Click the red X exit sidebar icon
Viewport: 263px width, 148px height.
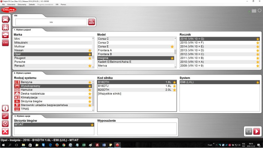pos(5,131)
